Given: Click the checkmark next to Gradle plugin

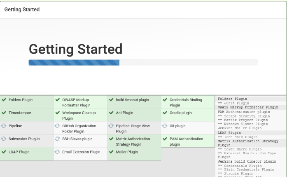Looking at the screenshot, I should click(x=165, y=113).
